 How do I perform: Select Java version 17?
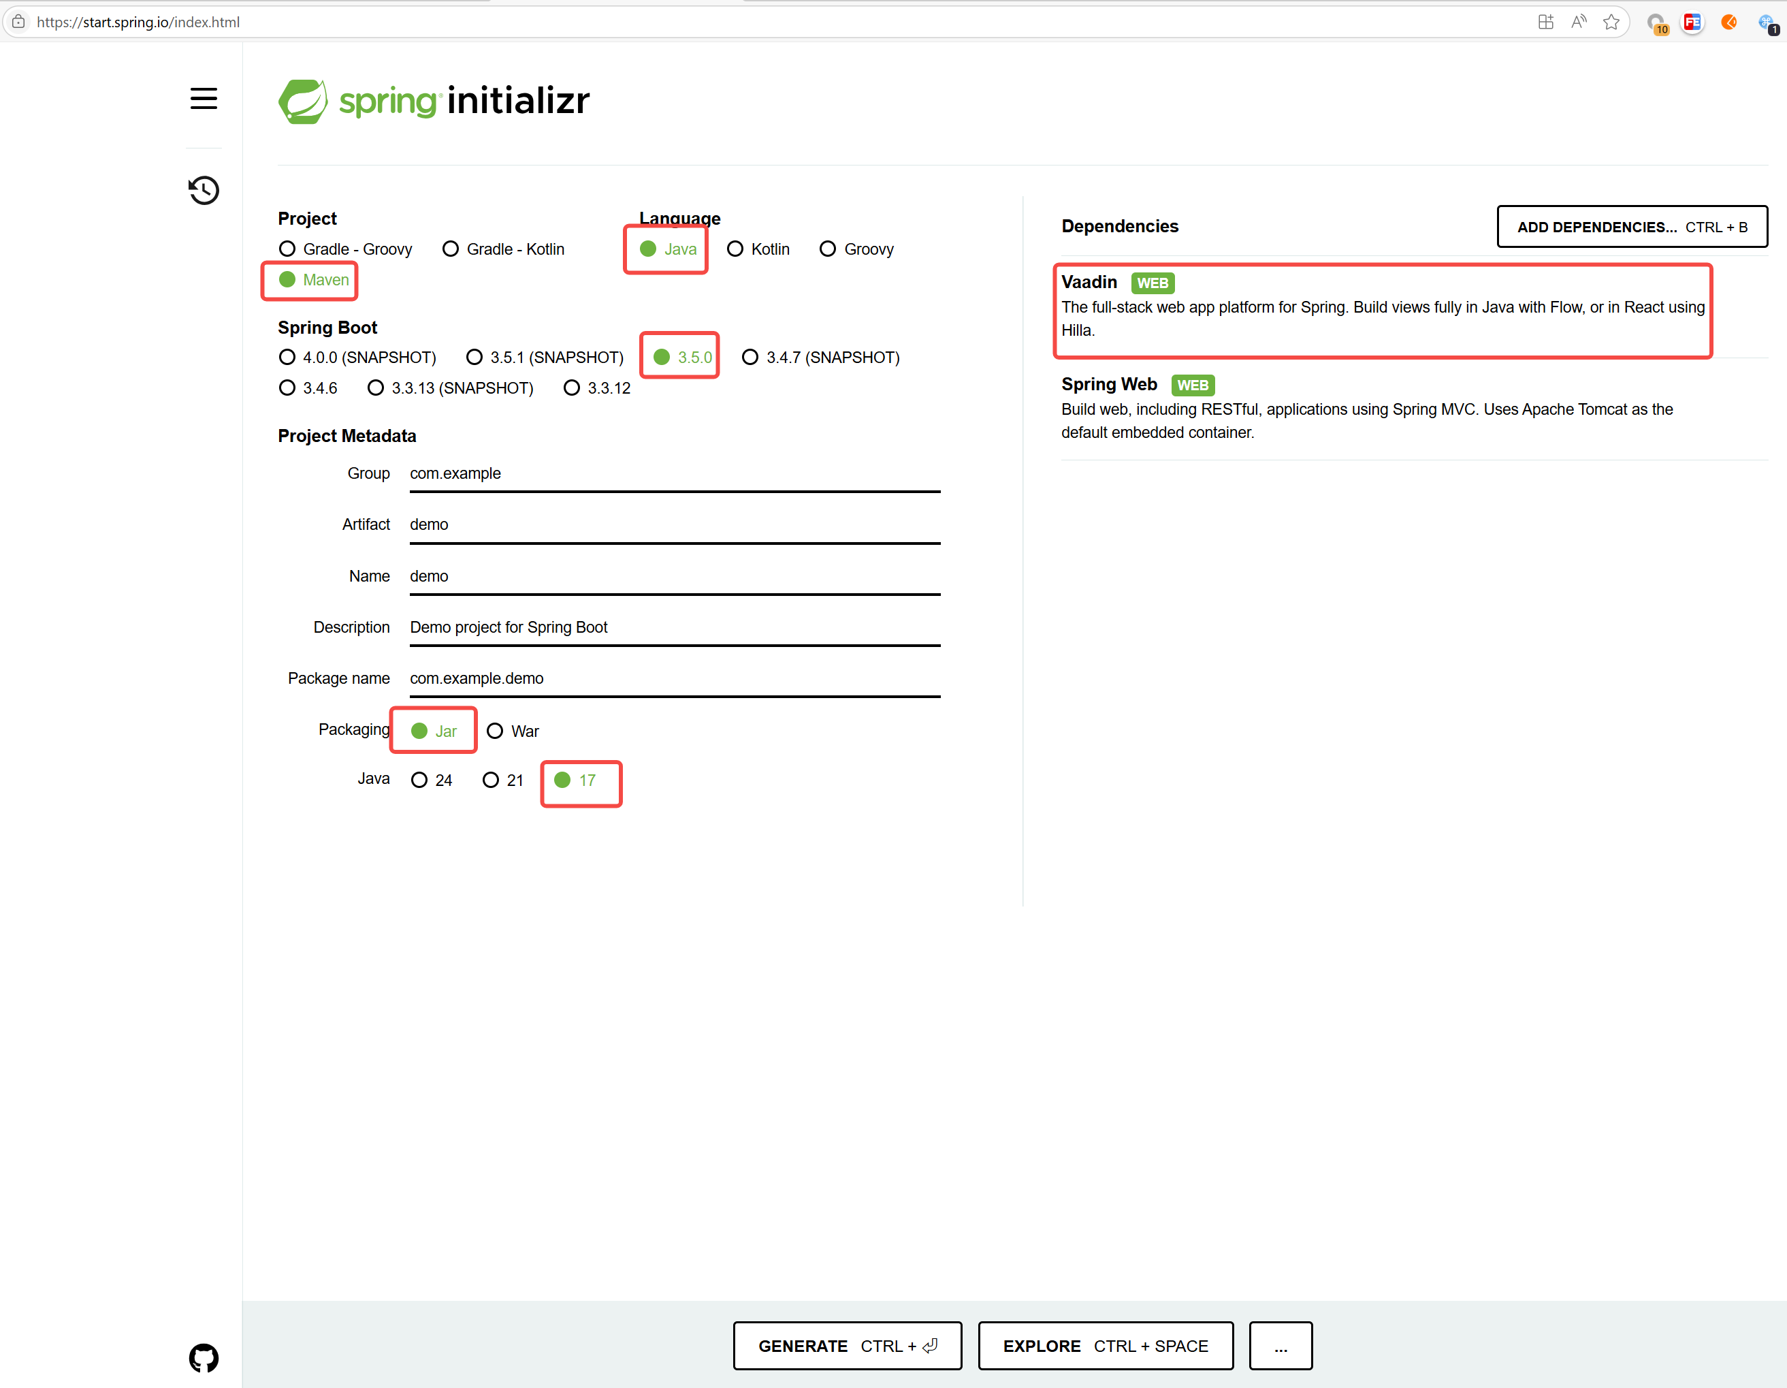(575, 780)
